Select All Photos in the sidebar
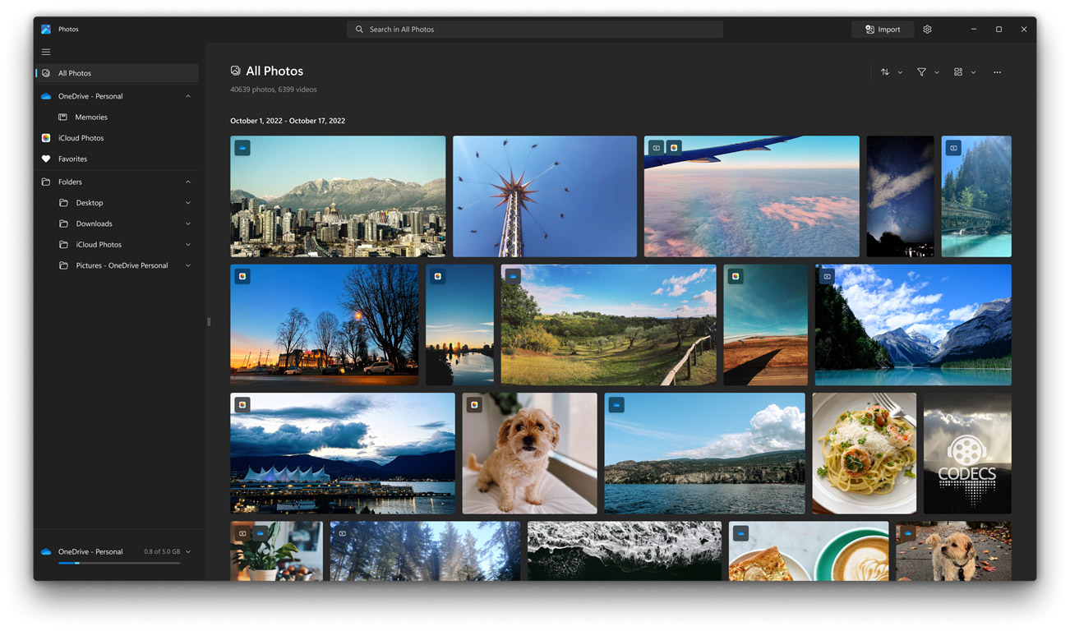Screen dimensions: 1070x631 pos(118,73)
